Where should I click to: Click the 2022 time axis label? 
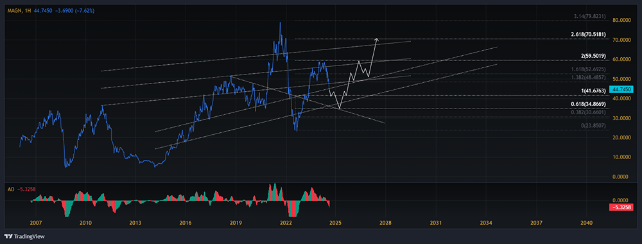pos(286,223)
